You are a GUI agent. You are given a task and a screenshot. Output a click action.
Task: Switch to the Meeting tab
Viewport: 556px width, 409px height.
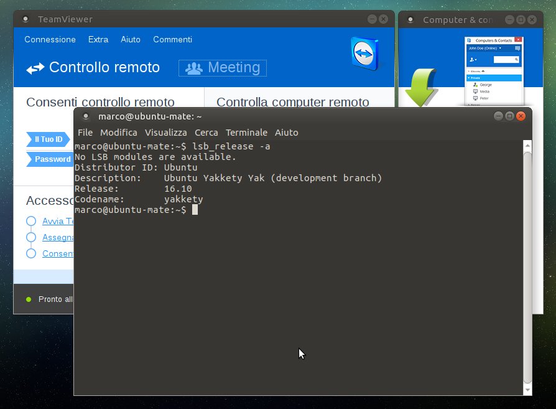point(223,68)
